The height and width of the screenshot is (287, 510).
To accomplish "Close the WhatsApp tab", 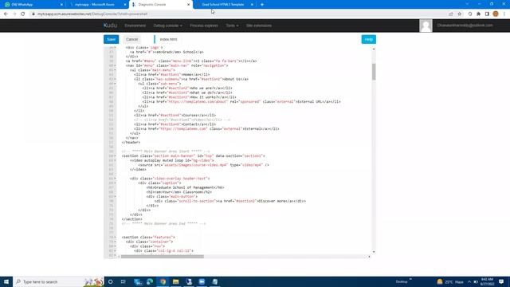I will (x=61, y=5).
